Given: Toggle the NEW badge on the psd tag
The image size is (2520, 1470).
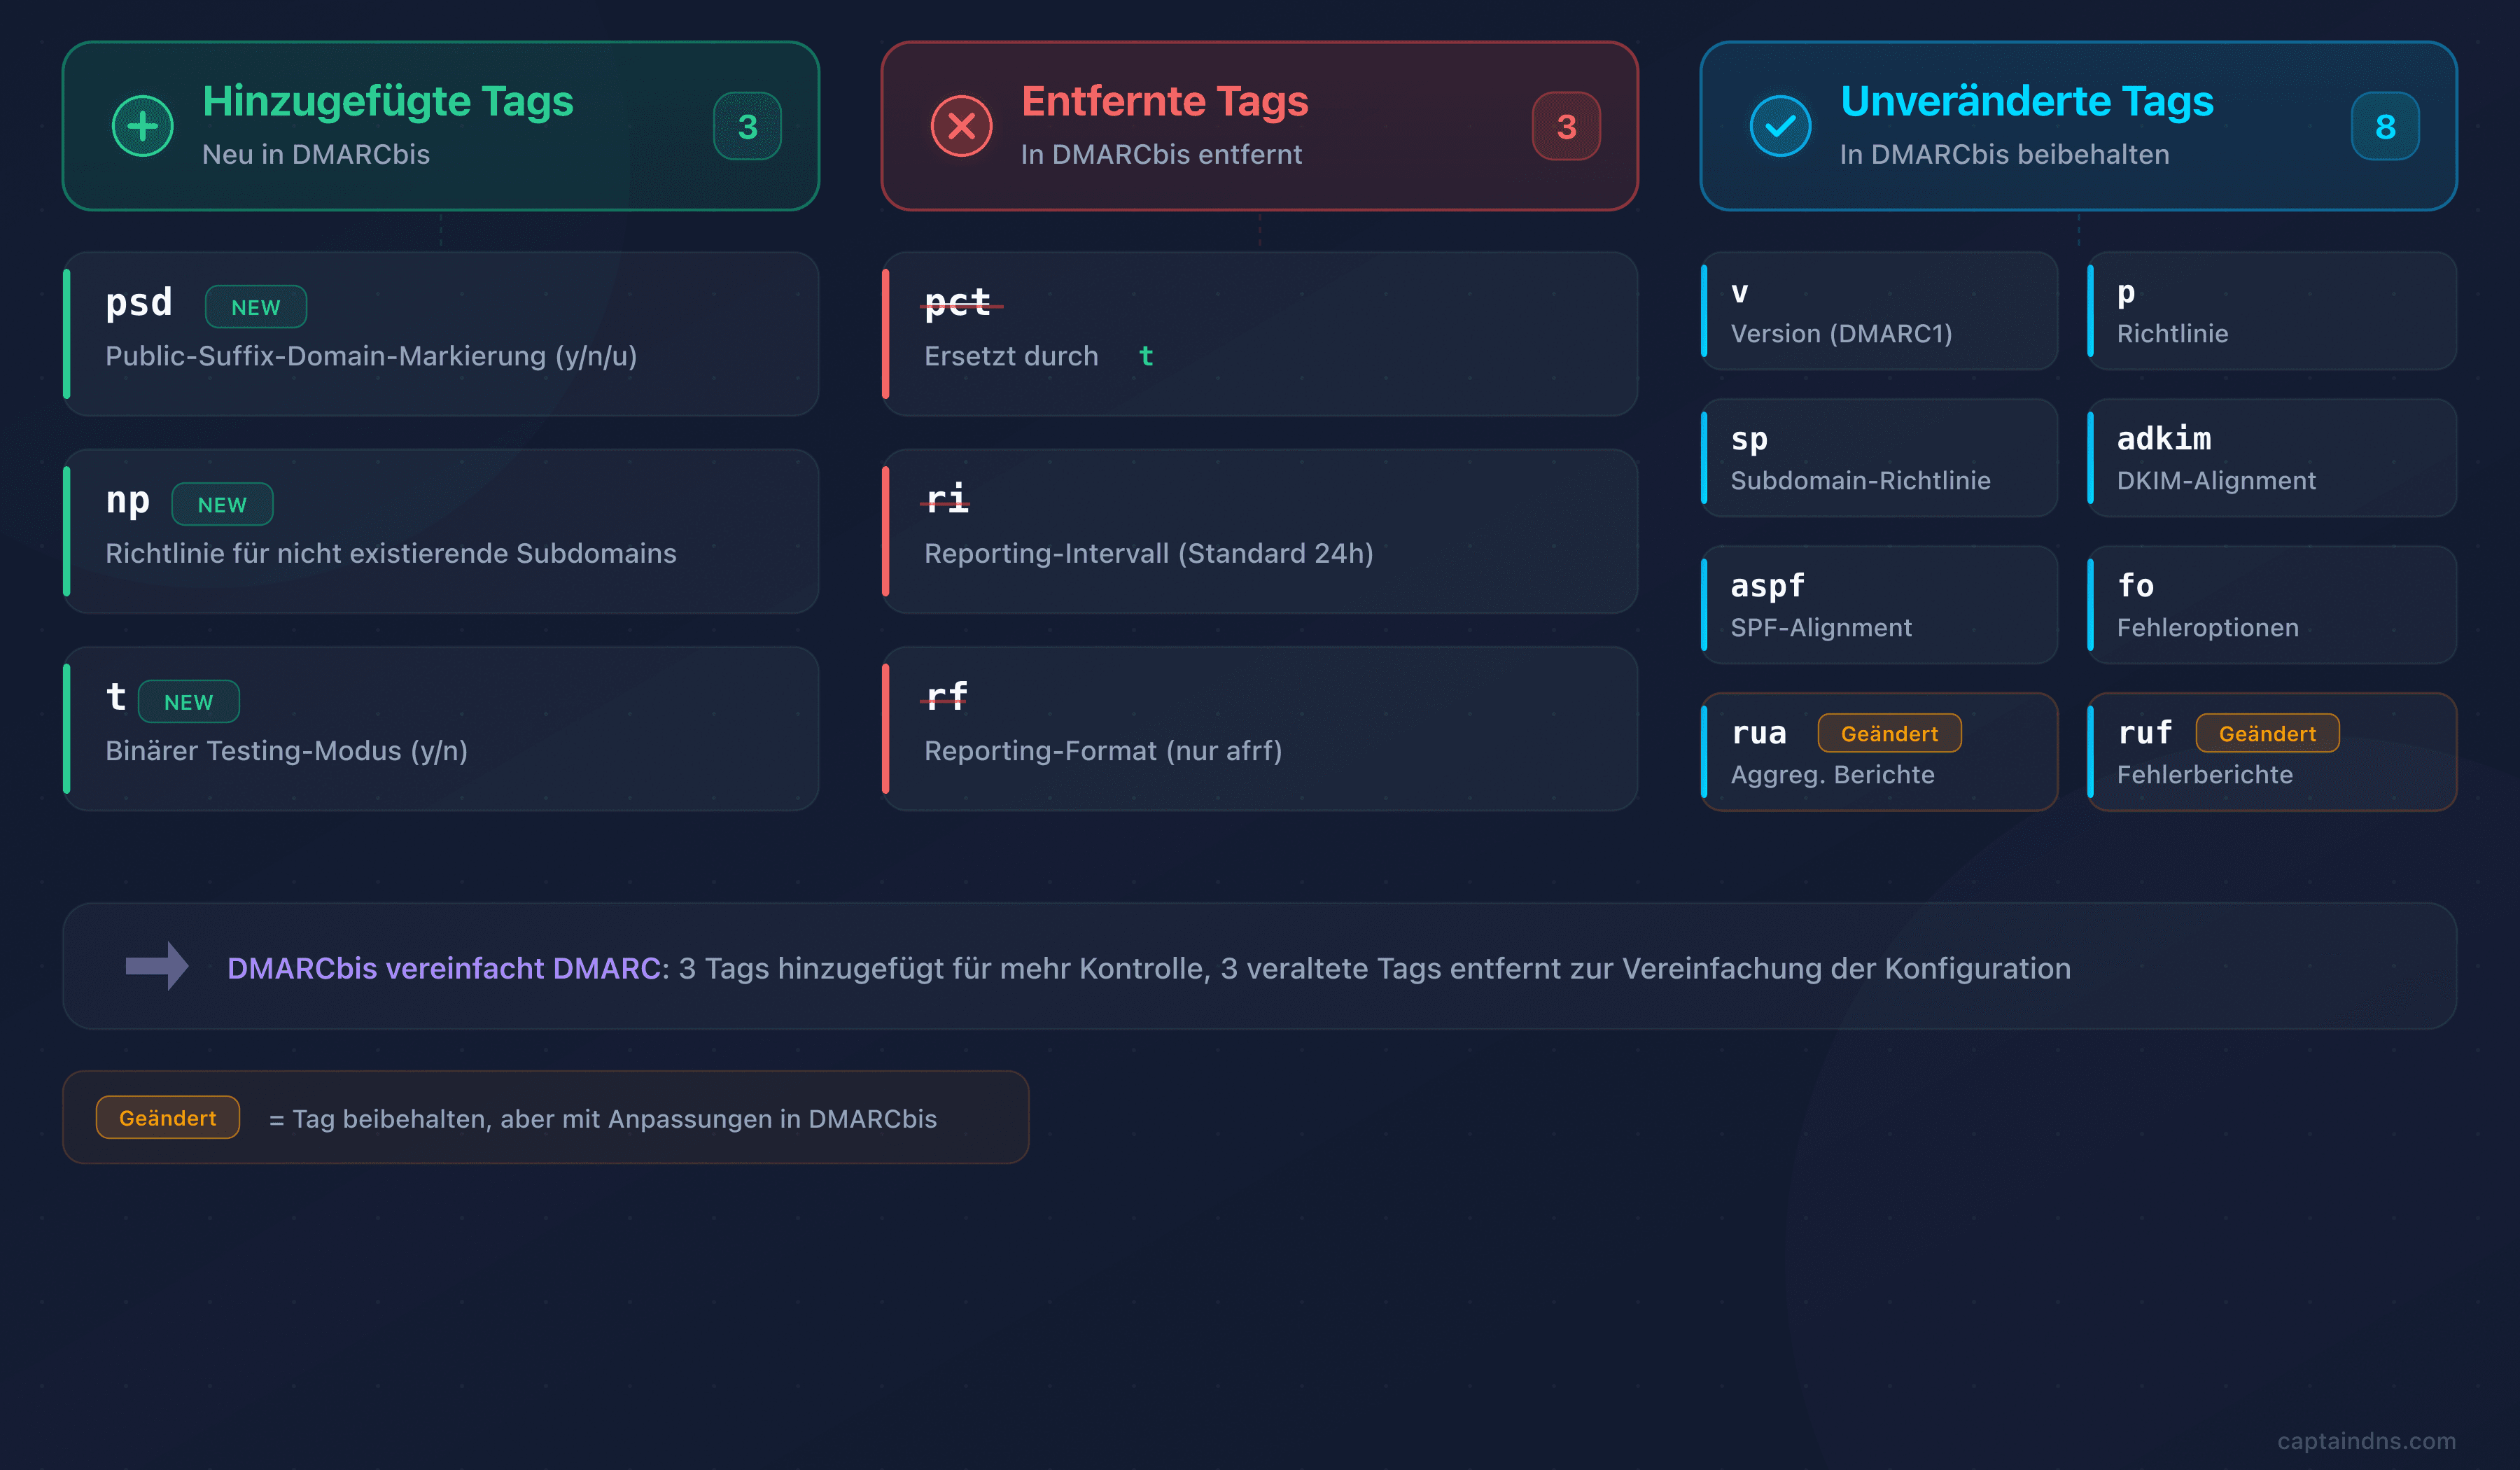Looking at the screenshot, I should 256,307.
